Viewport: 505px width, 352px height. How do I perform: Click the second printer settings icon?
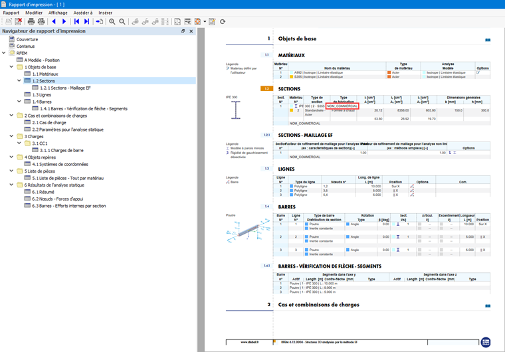tap(41, 21)
